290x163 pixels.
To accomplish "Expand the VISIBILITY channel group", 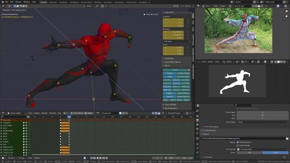I will point(1,123).
